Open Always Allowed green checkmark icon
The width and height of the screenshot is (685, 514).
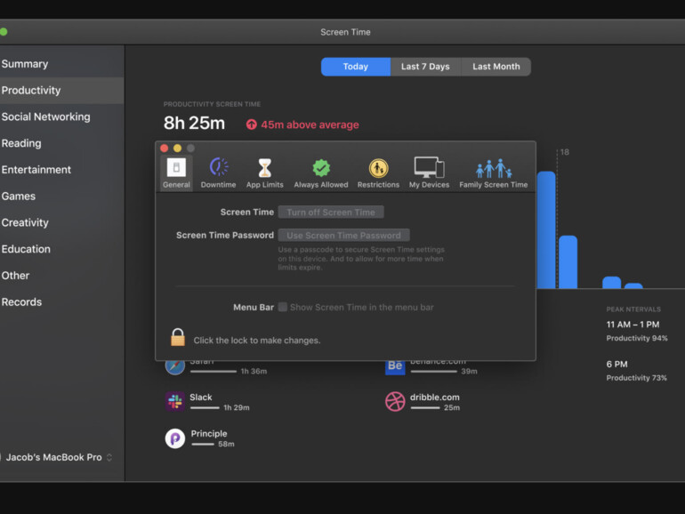coord(321,168)
